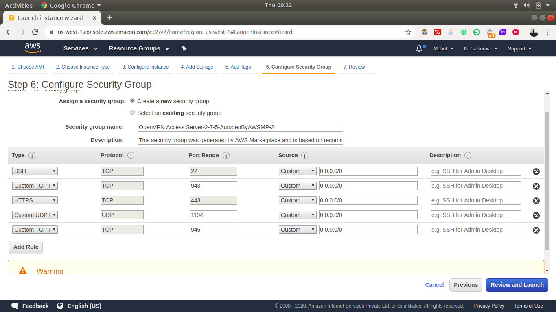The width and height of the screenshot is (556, 312).
Task: Click the info icon next to Port Range header
Action: point(226,156)
